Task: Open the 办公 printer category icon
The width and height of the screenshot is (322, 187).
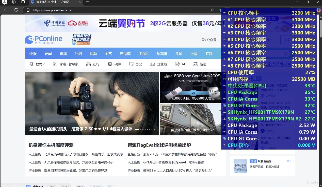Action: [x=131, y=64]
